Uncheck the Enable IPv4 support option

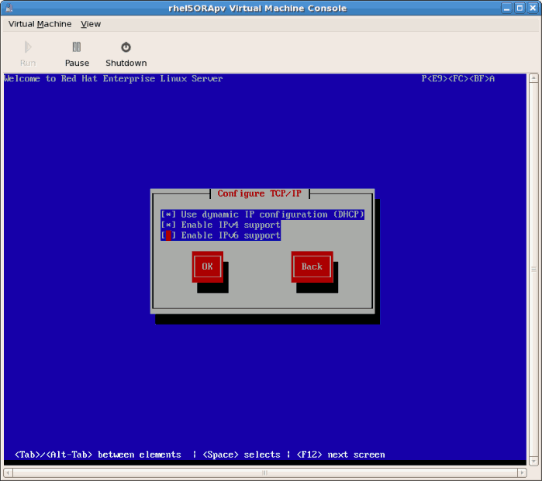tap(168, 225)
